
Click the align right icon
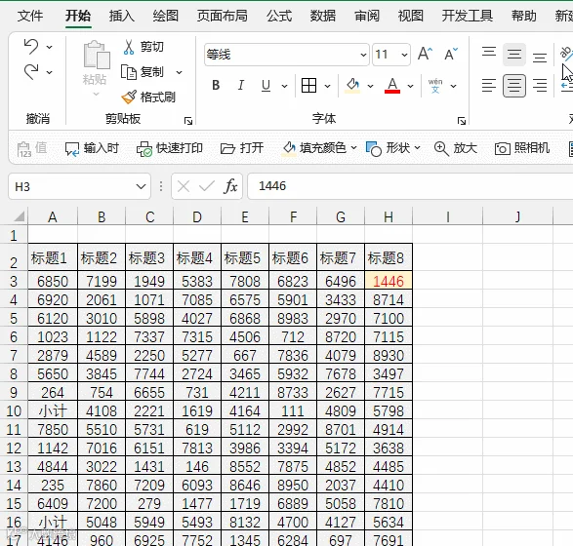coord(540,86)
